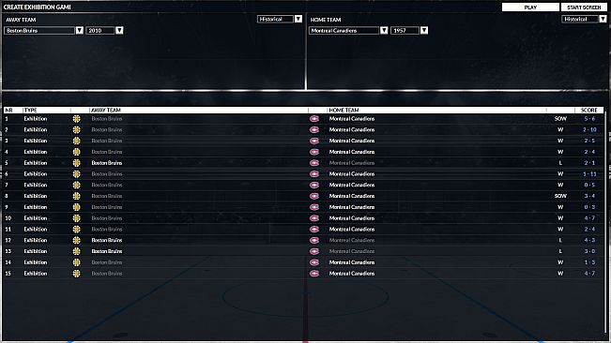Open game 13 score 3 - 0
Screen dimensions: 611x343
point(589,251)
